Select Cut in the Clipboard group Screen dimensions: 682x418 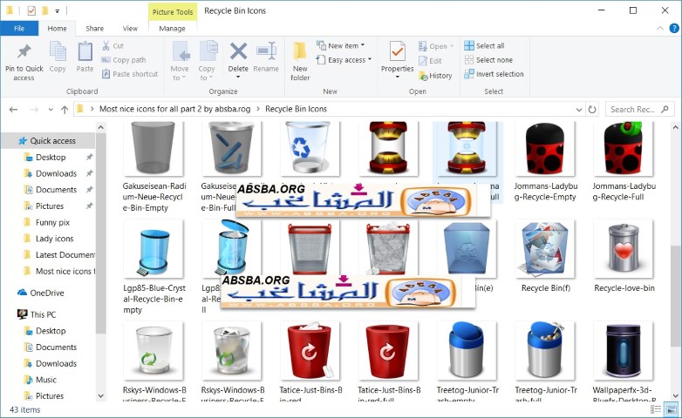[x=113, y=45]
